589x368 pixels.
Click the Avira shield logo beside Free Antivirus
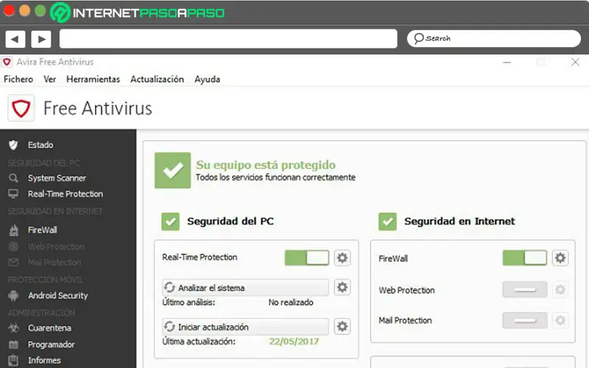coord(21,108)
